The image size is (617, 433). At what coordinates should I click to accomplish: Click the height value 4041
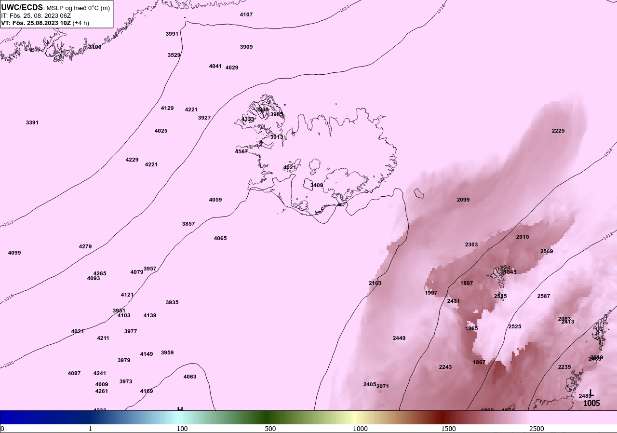(x=215, y=66)
